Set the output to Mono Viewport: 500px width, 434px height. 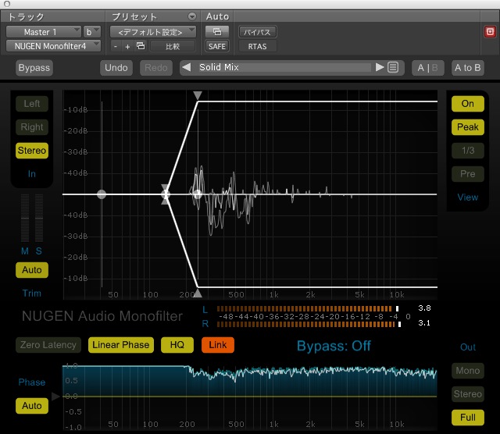click(468, 371)
